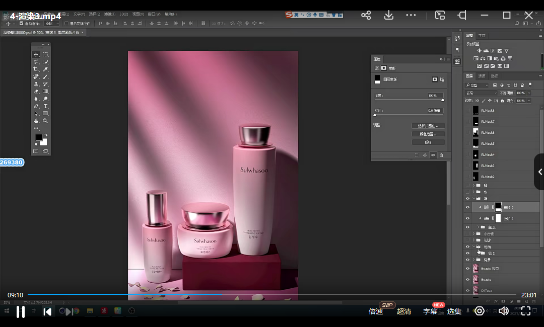Select the Eraser tool
This screenshot has width=544, height=327.
[36, 92]
